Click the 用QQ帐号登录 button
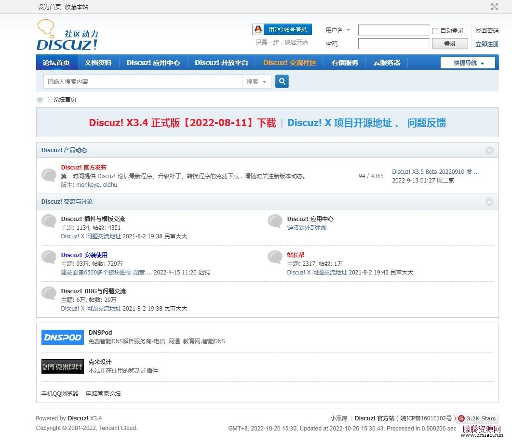This screenshot has height=443, width=512. [x=282, y=29]
